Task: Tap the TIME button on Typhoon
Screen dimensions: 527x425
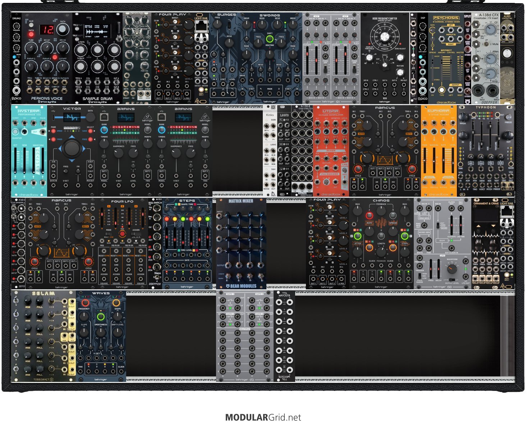Action: (x=461, y=164)
